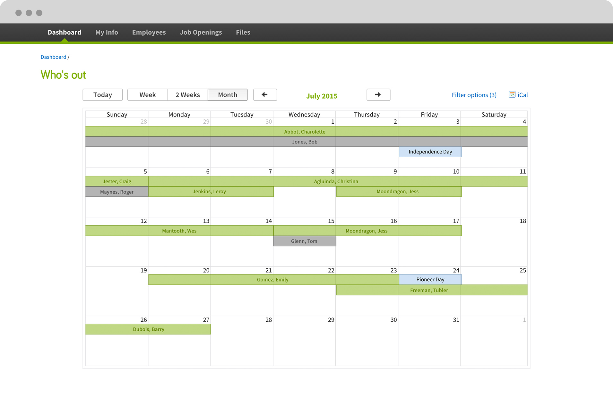The width and height of the screenshot is (613, 393).
Task: Select the 2 Weeks view
Action: point(187,95)
